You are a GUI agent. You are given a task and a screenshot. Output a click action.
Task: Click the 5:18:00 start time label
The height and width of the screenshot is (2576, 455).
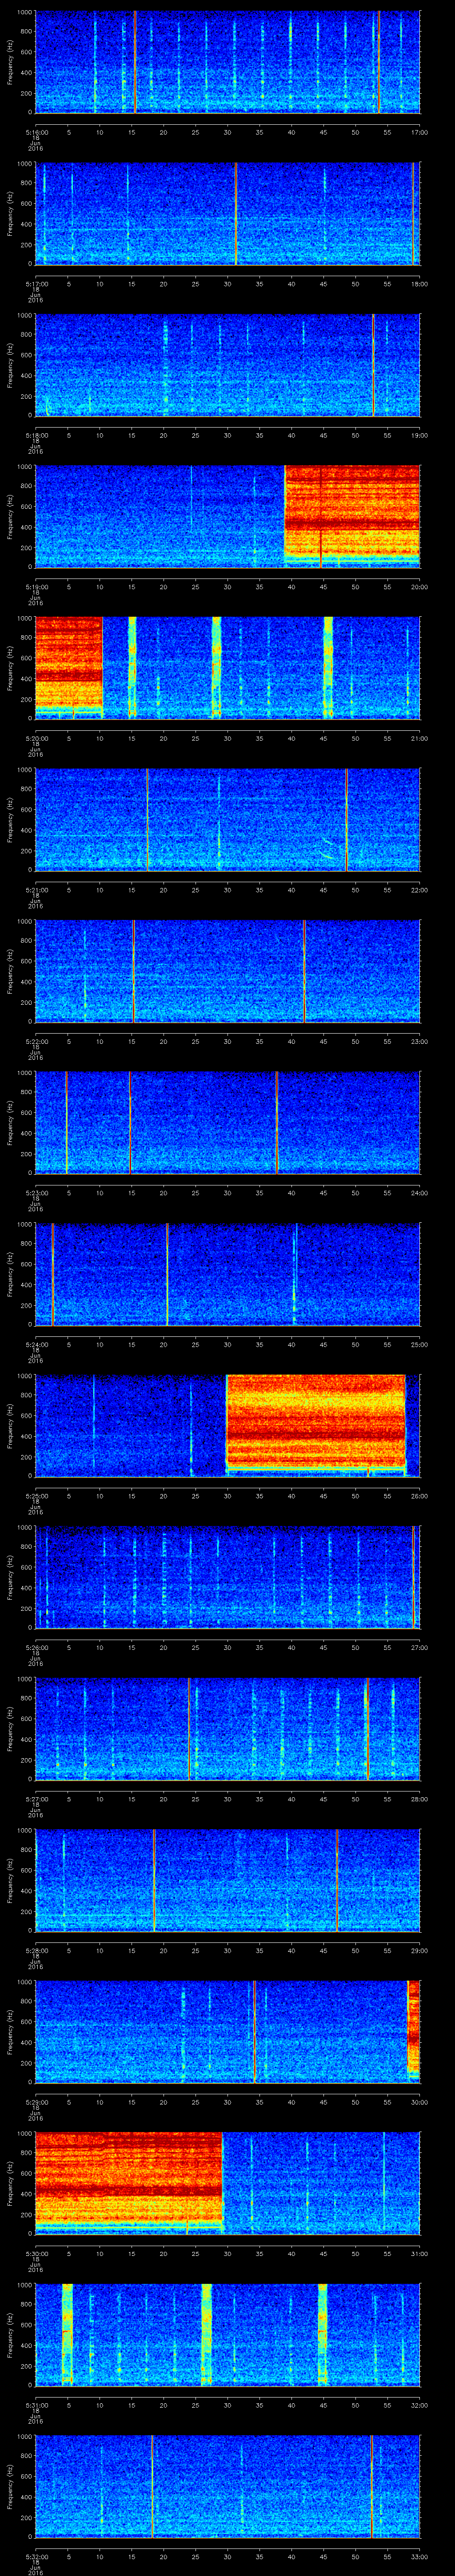(x=36, y=435)
